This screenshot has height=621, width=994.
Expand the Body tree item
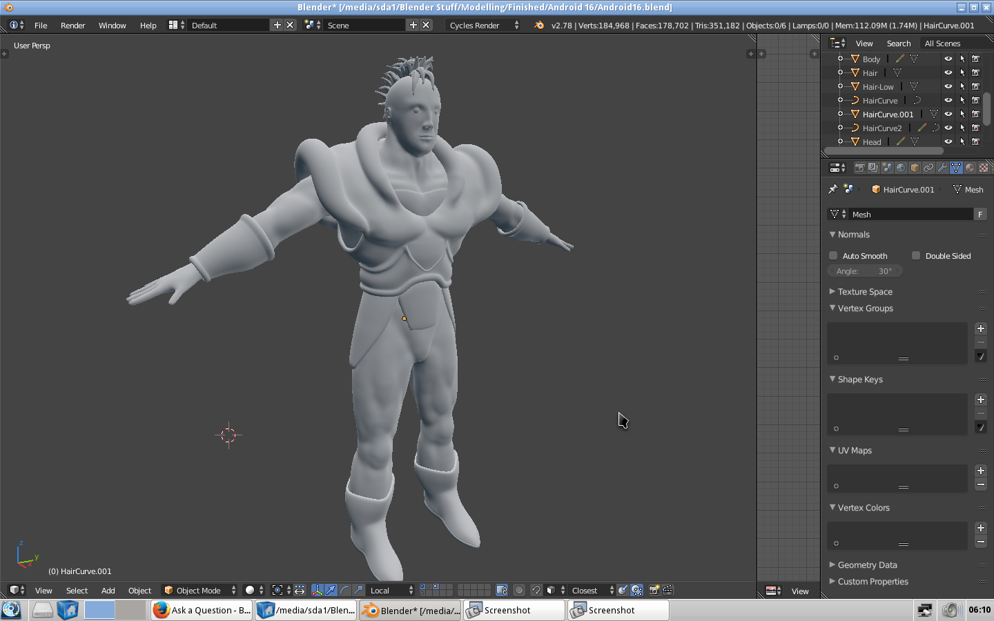point(840,59)
